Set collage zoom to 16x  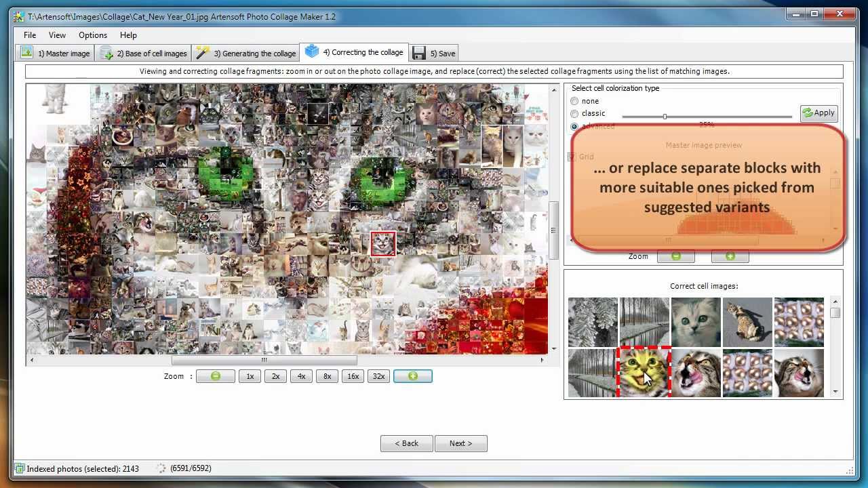353,376
